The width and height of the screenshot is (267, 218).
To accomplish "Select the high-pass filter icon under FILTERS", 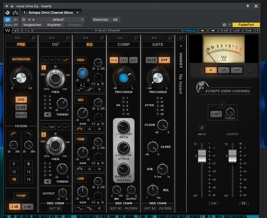I will (x=13, y=134).
